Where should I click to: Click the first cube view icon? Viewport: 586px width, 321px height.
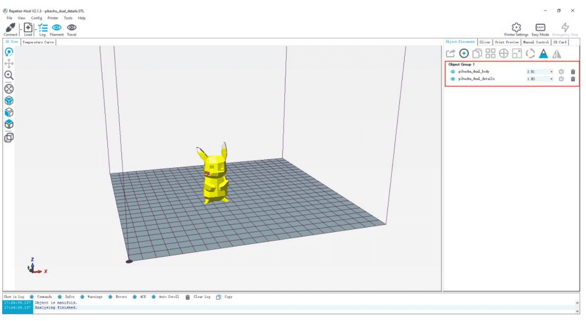(x=8, y=101)
